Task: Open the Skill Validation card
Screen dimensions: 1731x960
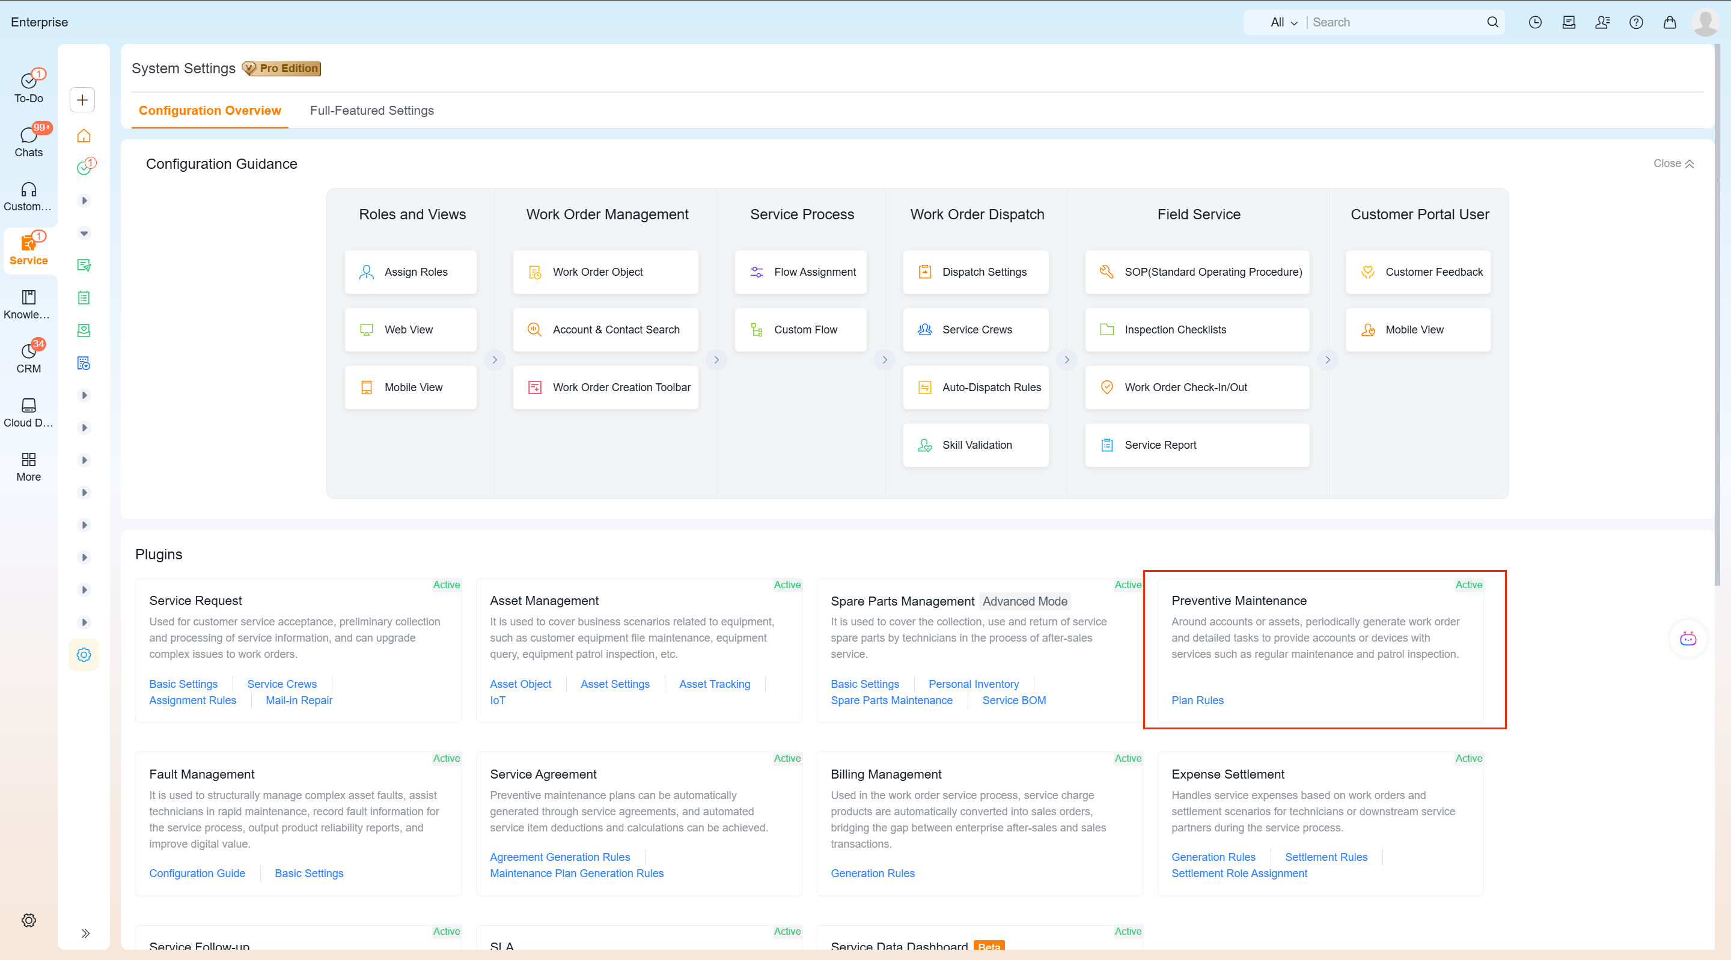Action: click(x=975, y=445)
